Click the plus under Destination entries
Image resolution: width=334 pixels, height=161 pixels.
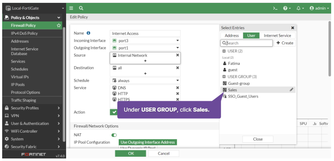pyautogui.click(x=145, y=73)
